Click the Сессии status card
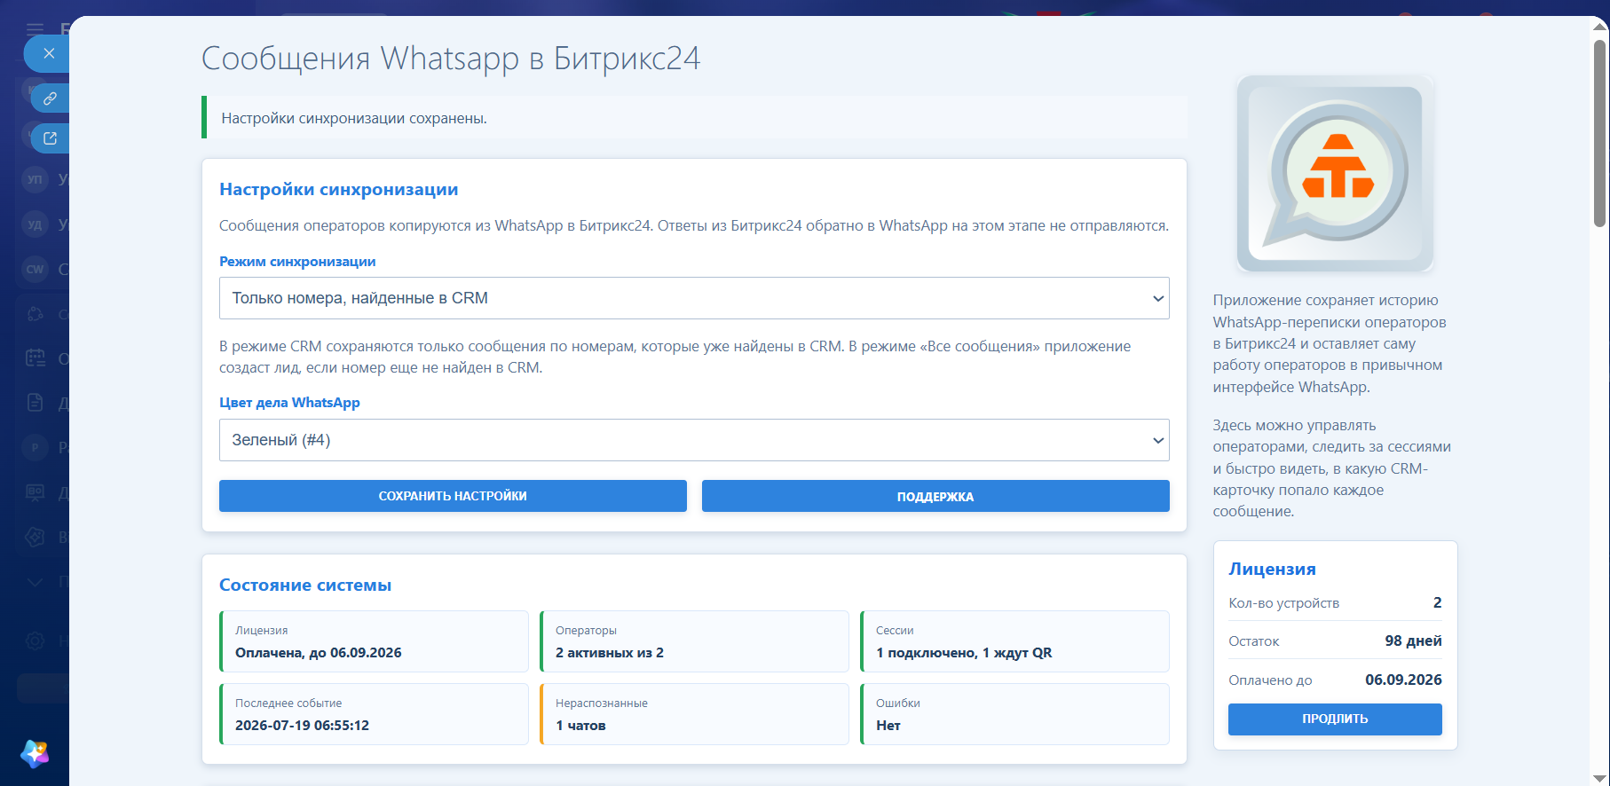1610x786 pixels. 1014,641
